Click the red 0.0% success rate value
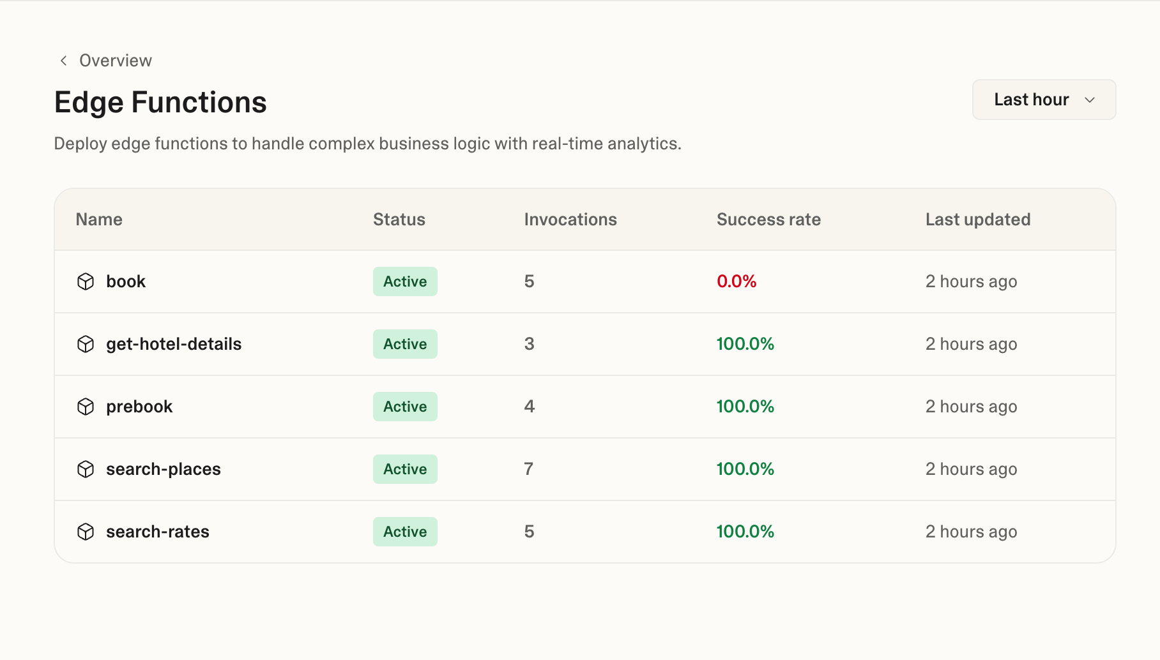This screenshot has height=660, width=1160. [736, 281]
